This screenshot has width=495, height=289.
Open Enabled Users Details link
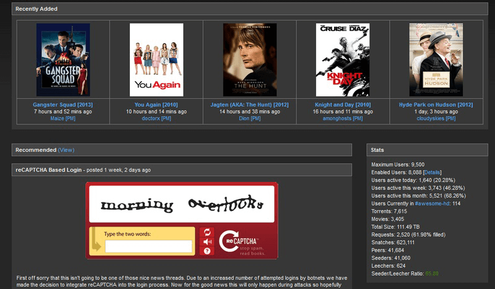432,173
